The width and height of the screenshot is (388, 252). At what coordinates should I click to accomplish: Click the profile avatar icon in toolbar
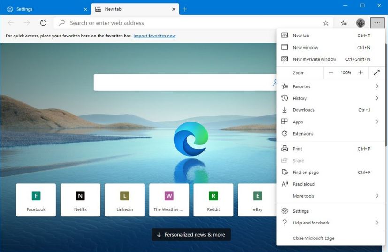[360, 23]
